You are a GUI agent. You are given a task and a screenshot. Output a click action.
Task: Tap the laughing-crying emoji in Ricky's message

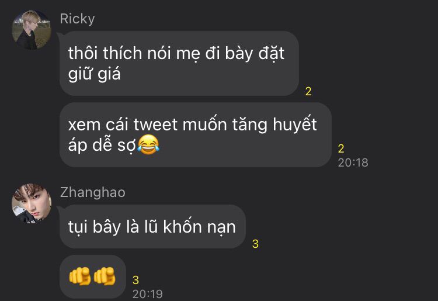coord(148,144)
